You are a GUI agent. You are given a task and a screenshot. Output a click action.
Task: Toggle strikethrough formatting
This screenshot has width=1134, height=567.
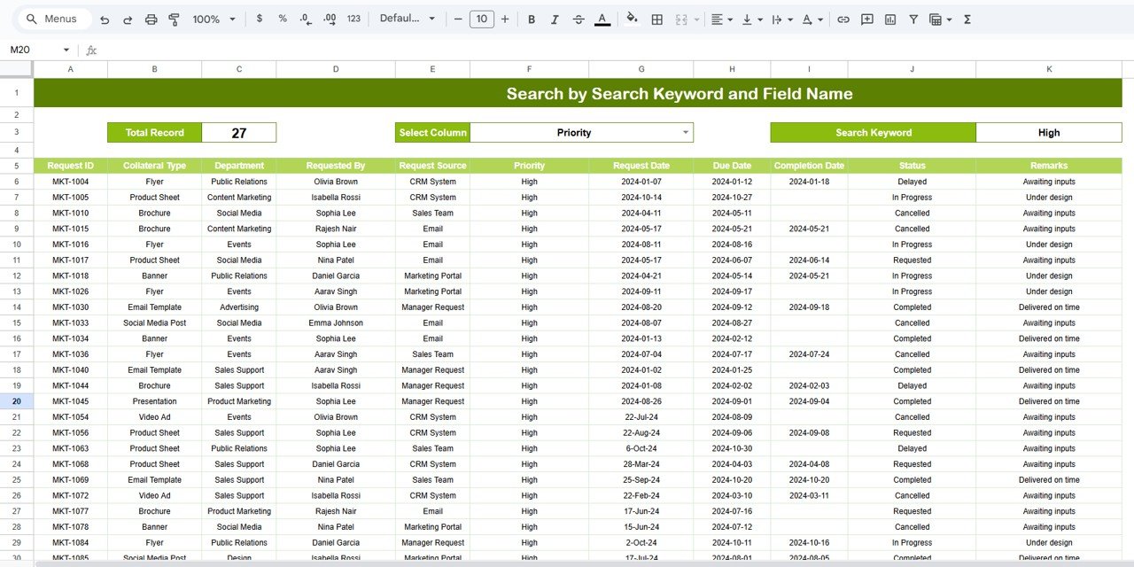click(x=578, y=19)
